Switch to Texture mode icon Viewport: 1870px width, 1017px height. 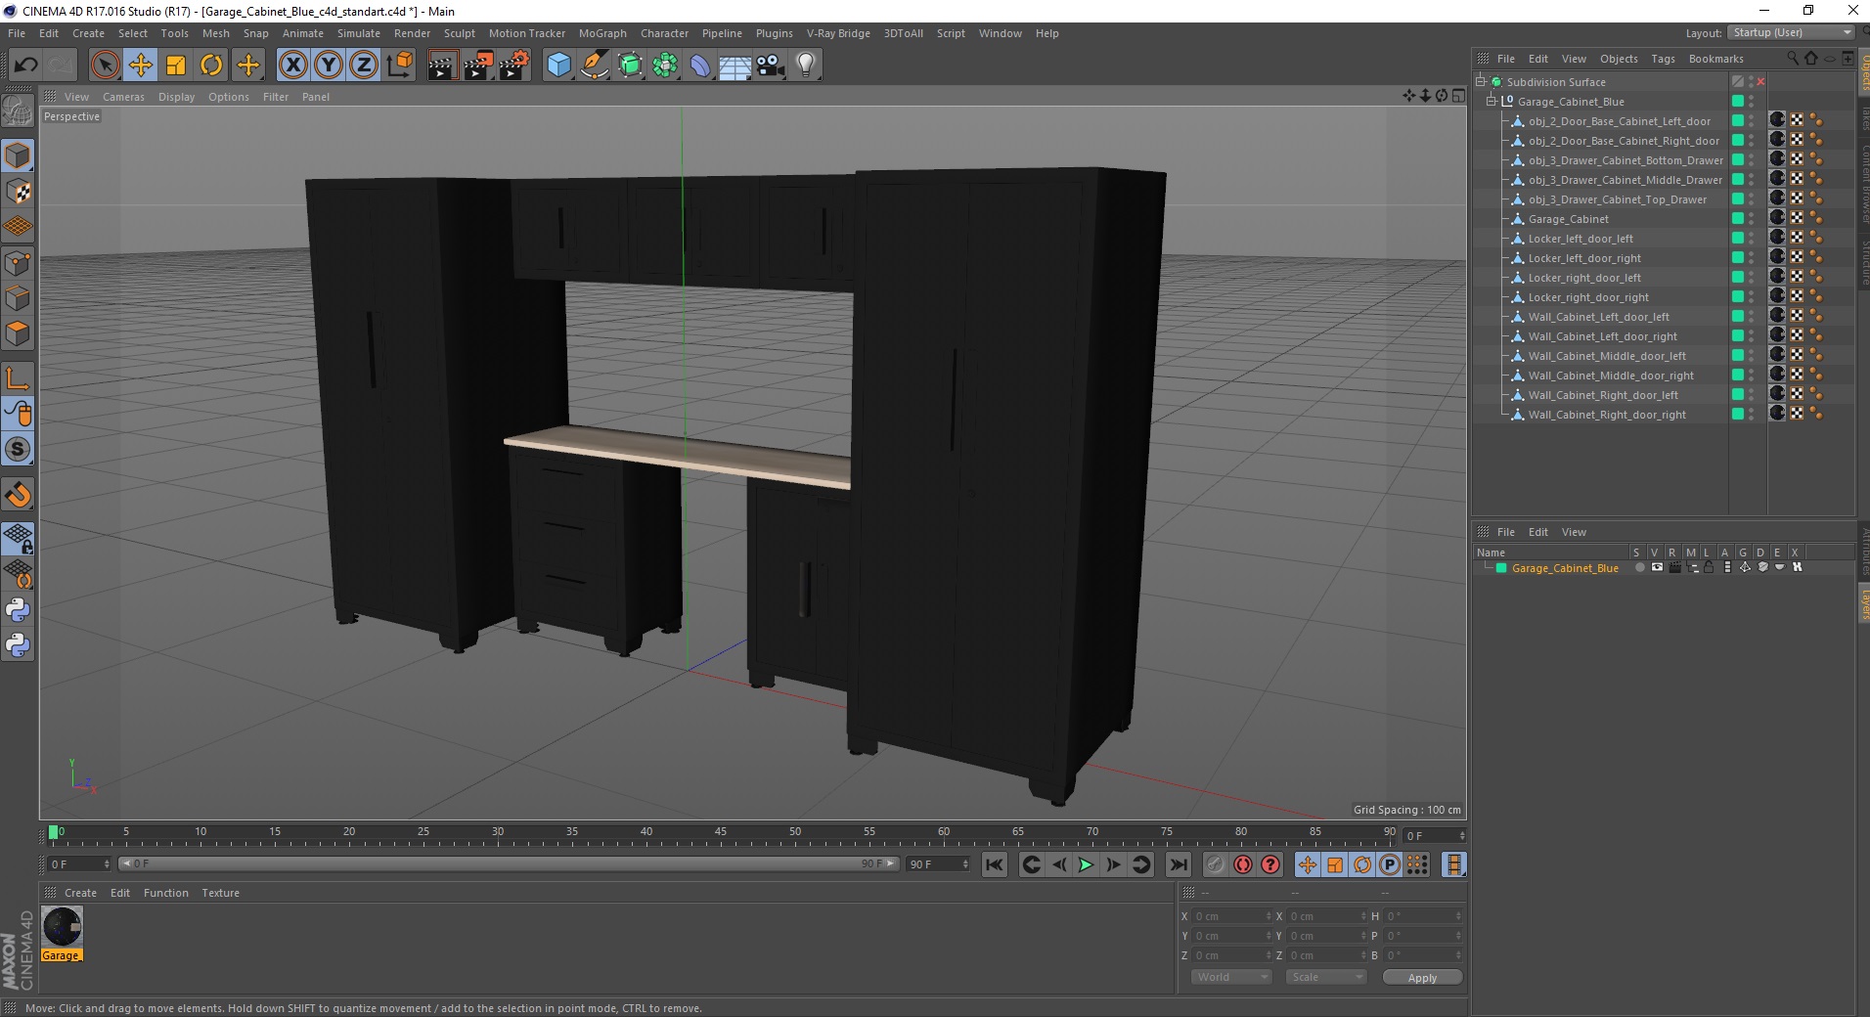[18, 192]
